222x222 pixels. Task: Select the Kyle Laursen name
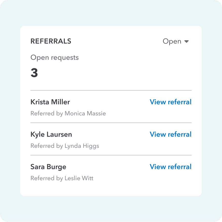click(51, 134)
